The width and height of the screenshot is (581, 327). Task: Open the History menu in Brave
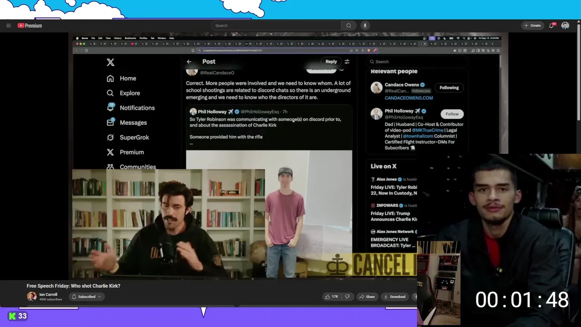tap(118, 38)
